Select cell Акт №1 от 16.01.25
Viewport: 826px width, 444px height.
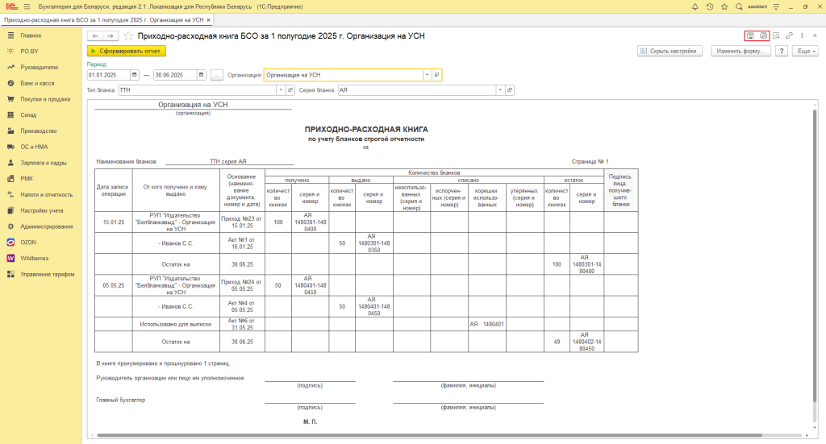242,243
